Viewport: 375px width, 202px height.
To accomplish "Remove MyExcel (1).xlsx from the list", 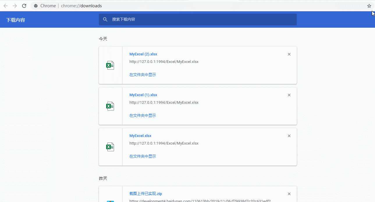I will [x=289, y=95].
